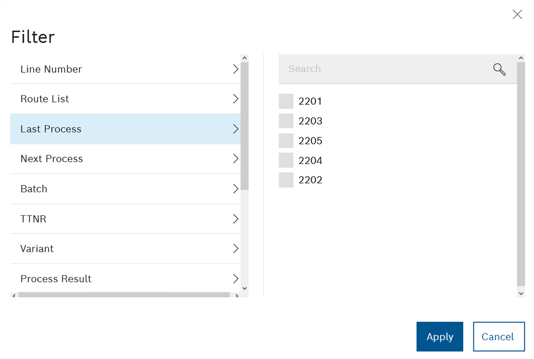Click horizontal scroll right arrow
Viewport: 534px width, 359px height.
point(237,295)
